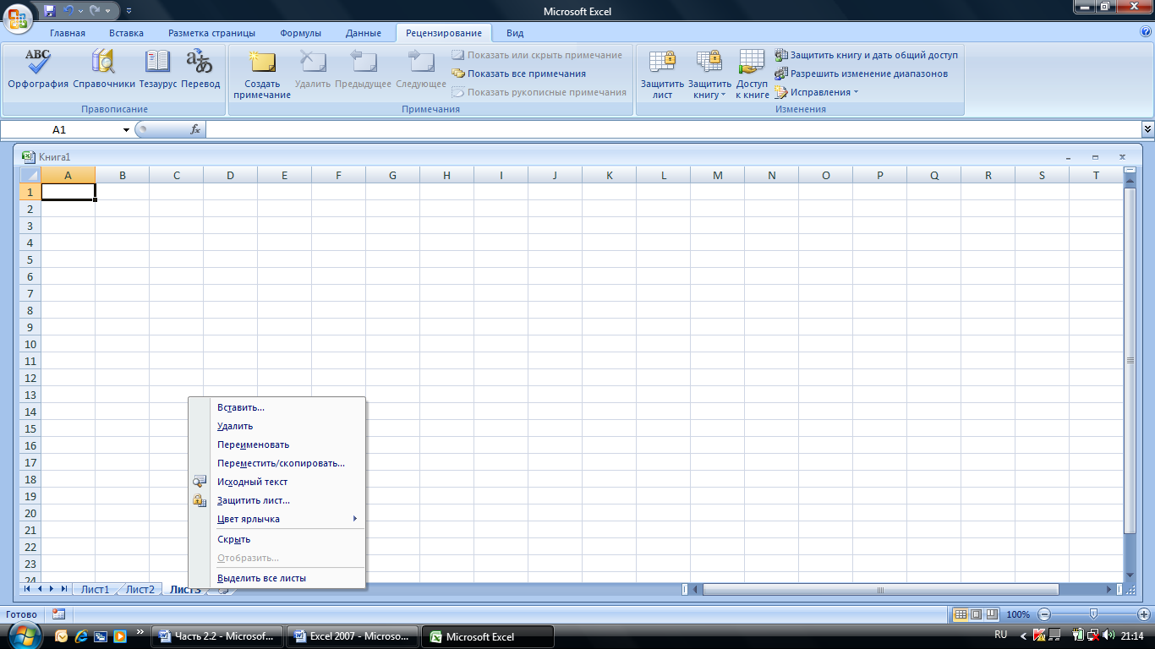The height and width of the screenshot is (649, 1155).
Task: Switch to sheet tab Лист1
Action: point(95,589)
